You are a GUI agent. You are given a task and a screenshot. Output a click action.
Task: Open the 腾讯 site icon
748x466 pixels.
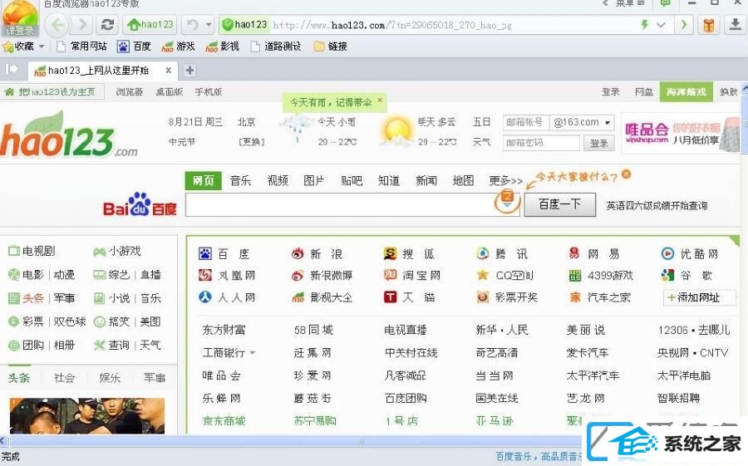click(483, 253)
